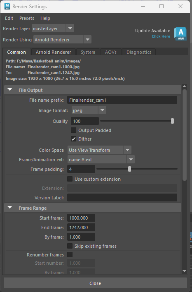
Task: Click the Quality slider handle
Action: (x=172, y=121)
